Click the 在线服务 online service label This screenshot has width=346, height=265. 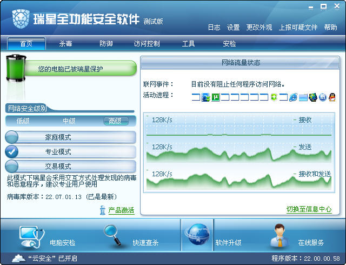311,243
